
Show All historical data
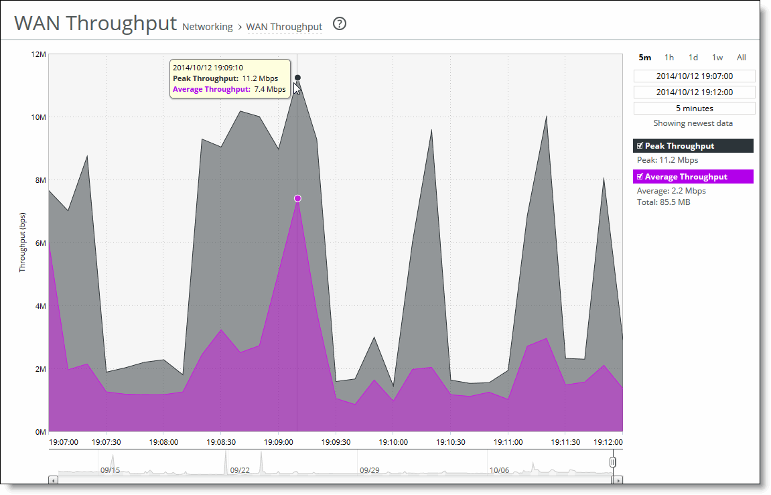click(x=741, y=58)
